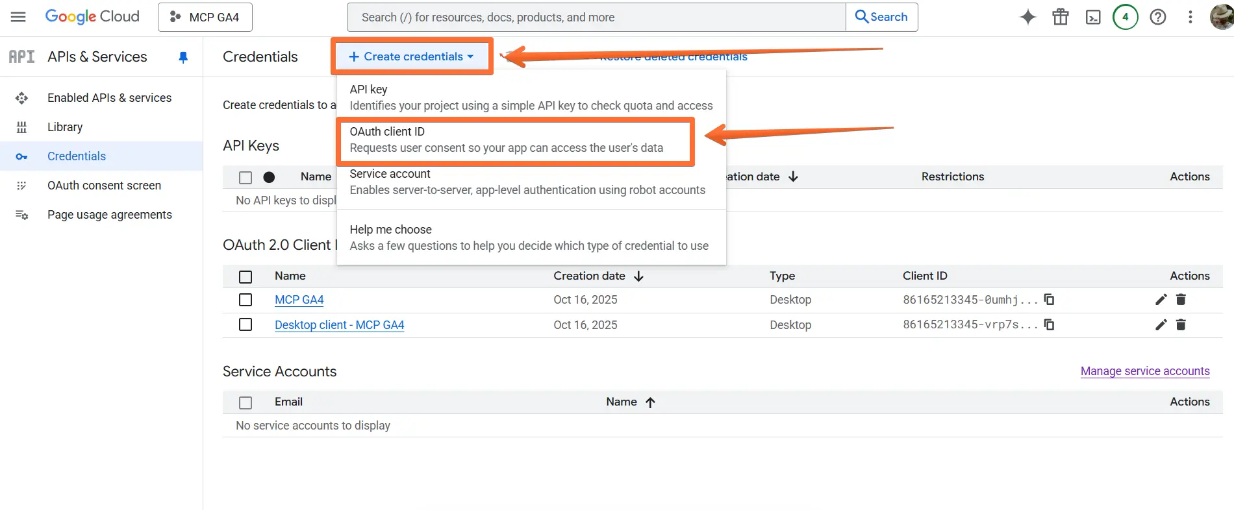Click client ID text 86165213345-vrp7s...
Image resolution: width=1234 pixels, height=510 pixels.
tap(970, 324)
